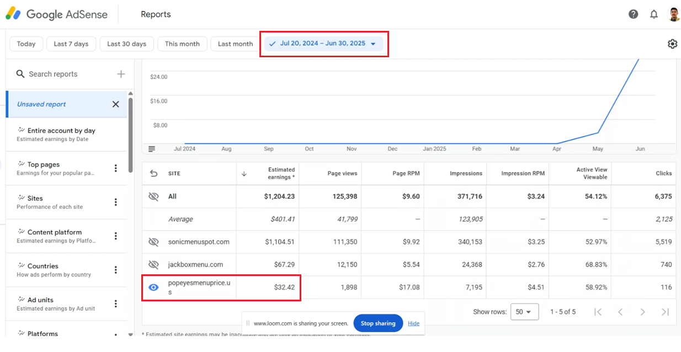
Task: Sort by Page RPM column
Action: 405,174
